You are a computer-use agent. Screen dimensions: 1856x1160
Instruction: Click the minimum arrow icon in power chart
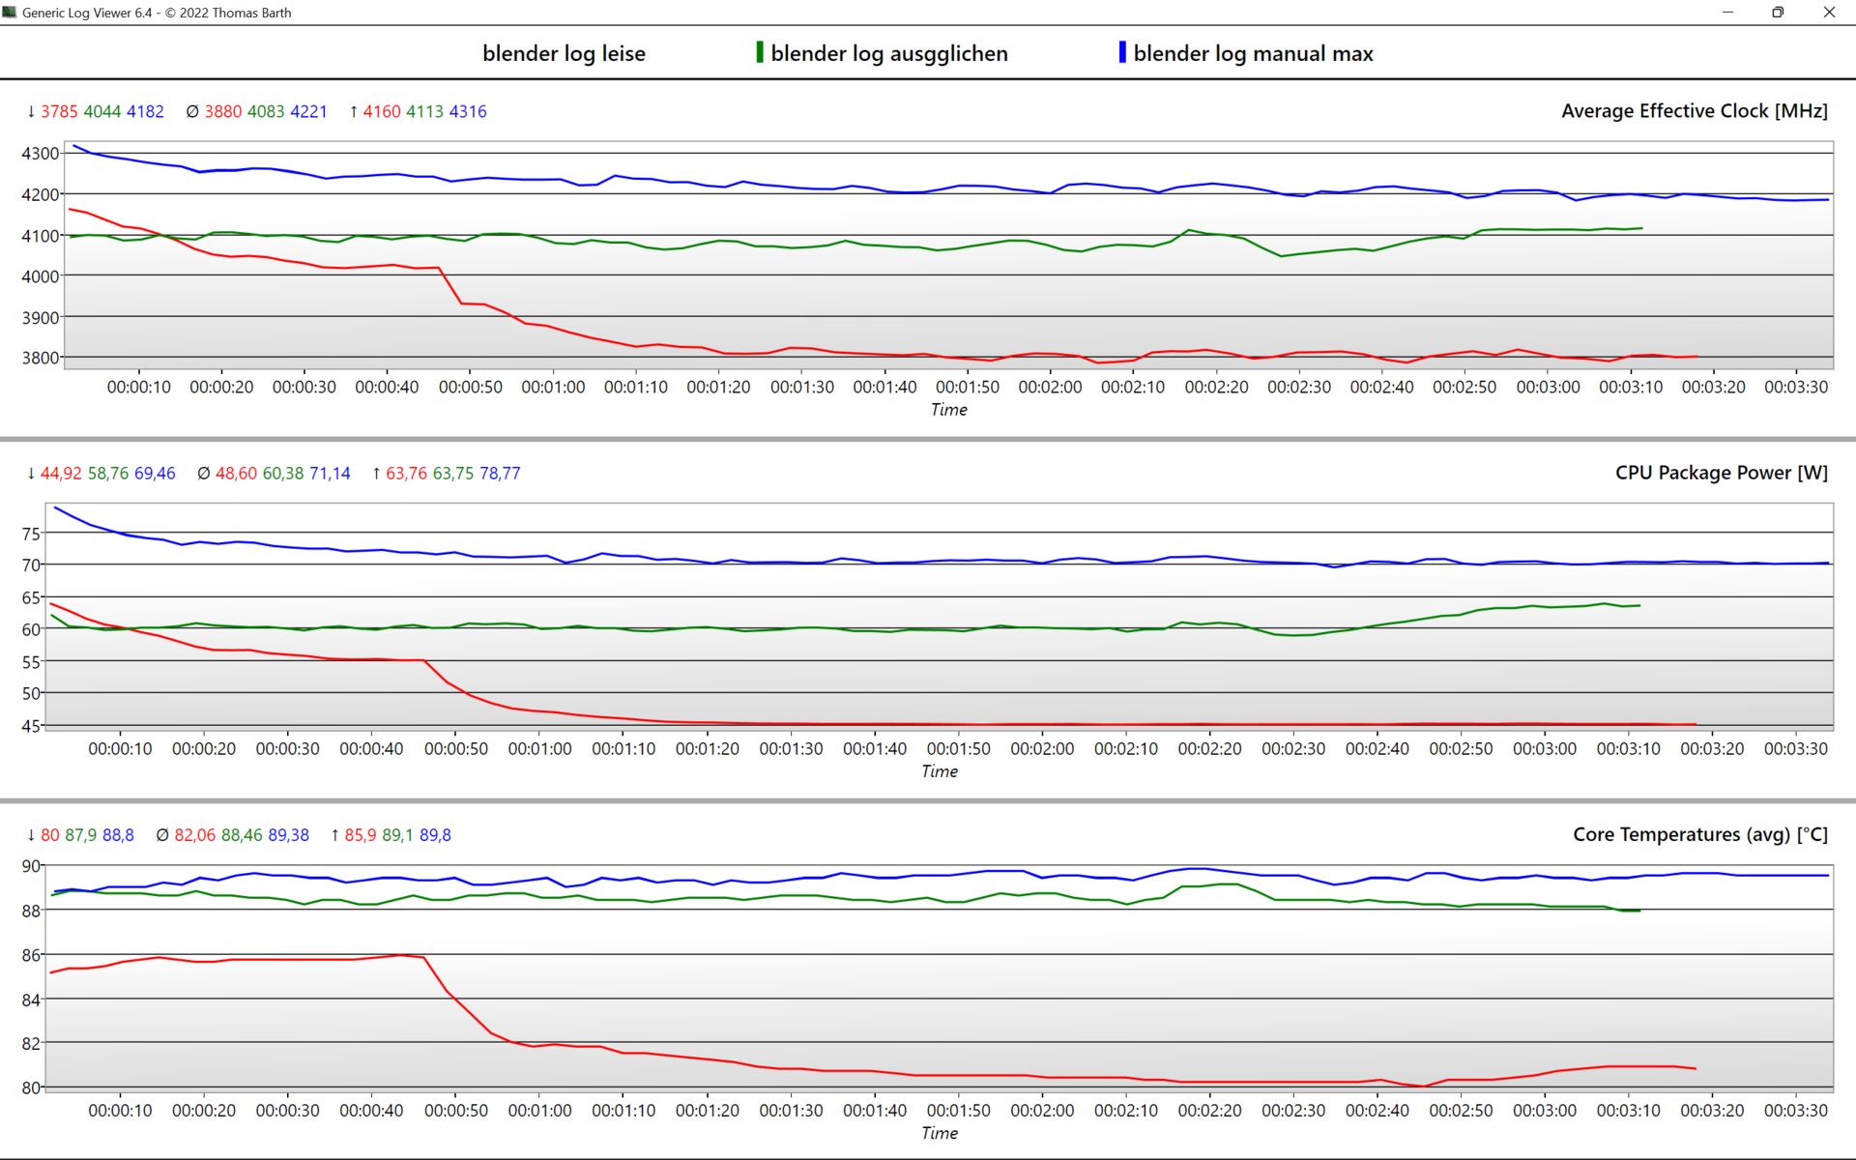31,474
